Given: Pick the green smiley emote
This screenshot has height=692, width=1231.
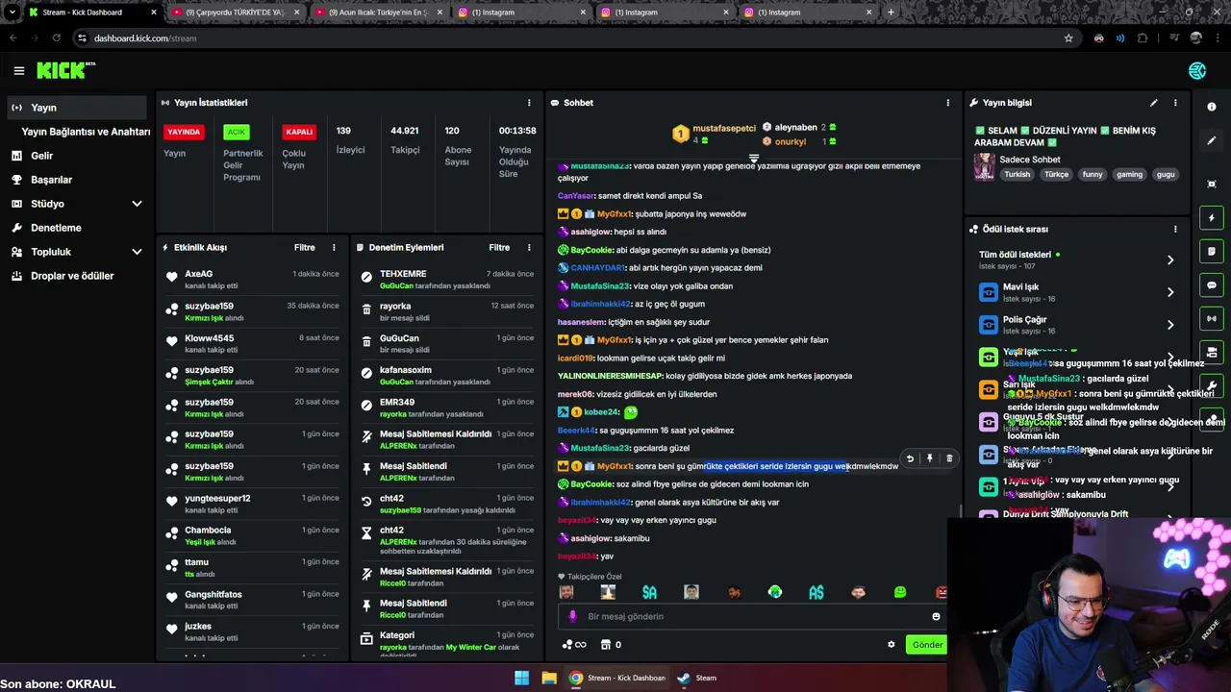Looking at the screenshot, I should [x=900, y=592].
